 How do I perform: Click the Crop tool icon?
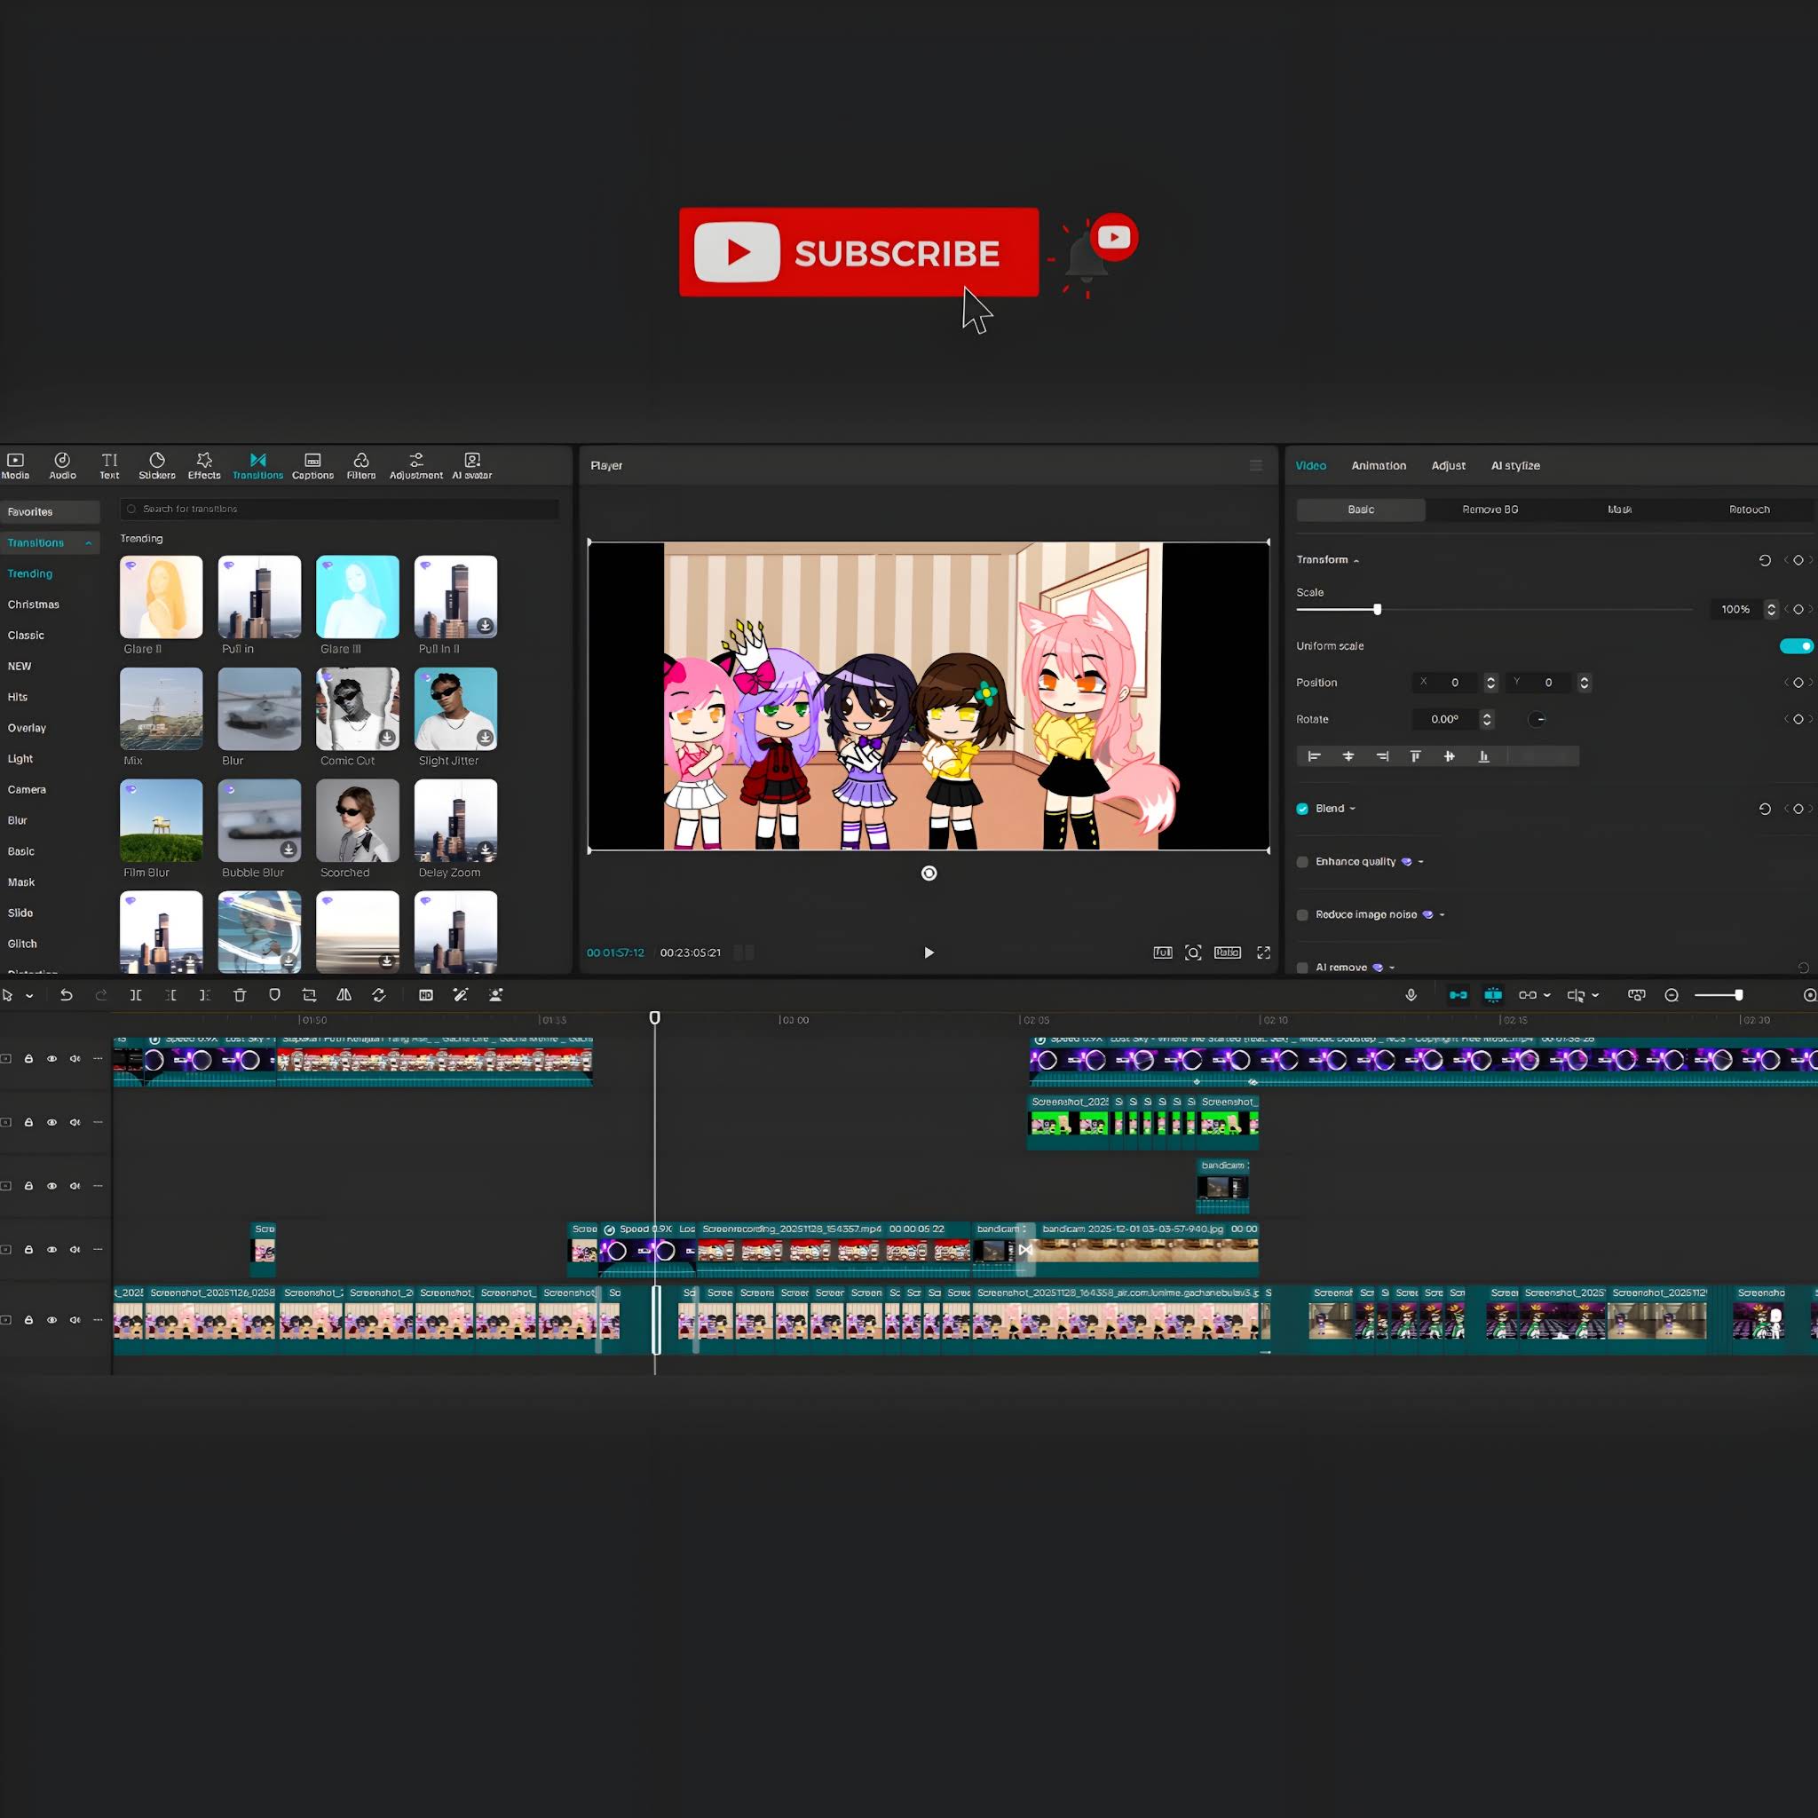(x=309, y=994)
